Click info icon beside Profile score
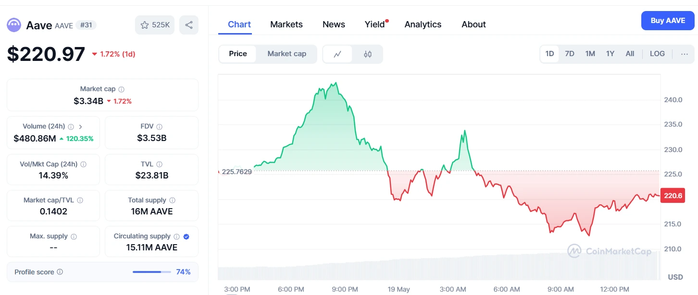Image resolution: width=698 pixels, height=295 pixels. pyautogui.click(x=60, y=272)
